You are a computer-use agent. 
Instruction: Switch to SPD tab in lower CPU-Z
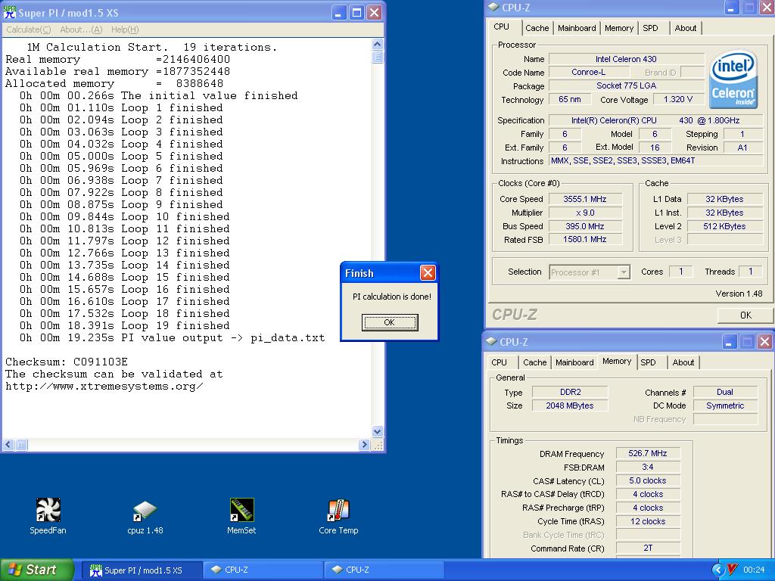648,362
